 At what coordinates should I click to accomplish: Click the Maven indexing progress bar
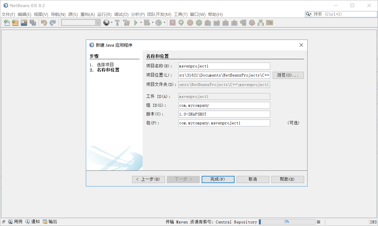tap(287, 222)
